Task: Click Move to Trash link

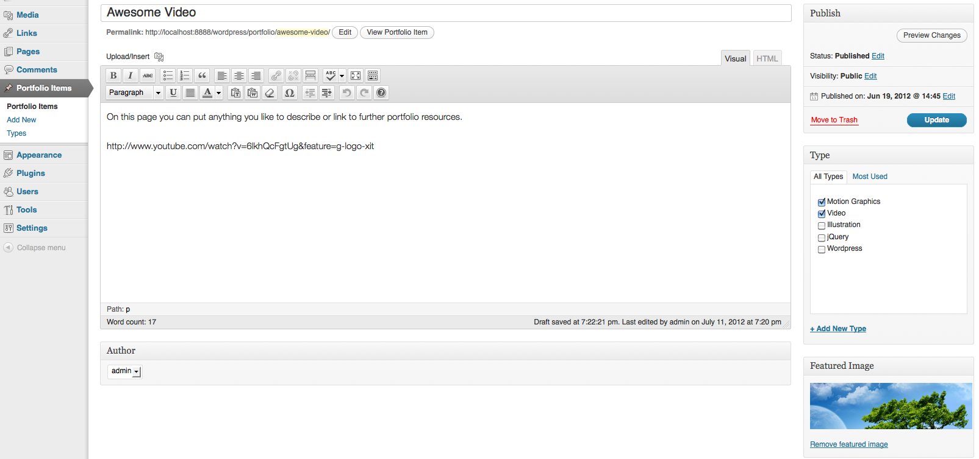Action: [x=834, y=120]
